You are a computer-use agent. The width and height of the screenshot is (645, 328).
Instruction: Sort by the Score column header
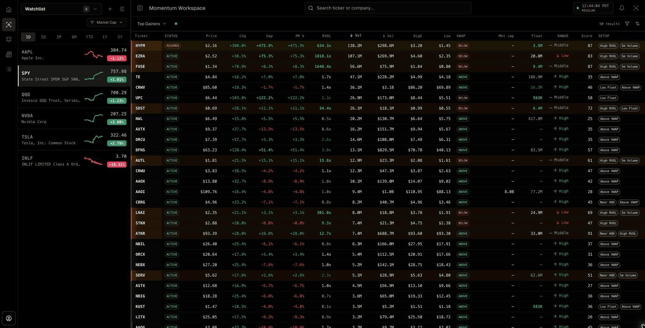pos(586,36)
